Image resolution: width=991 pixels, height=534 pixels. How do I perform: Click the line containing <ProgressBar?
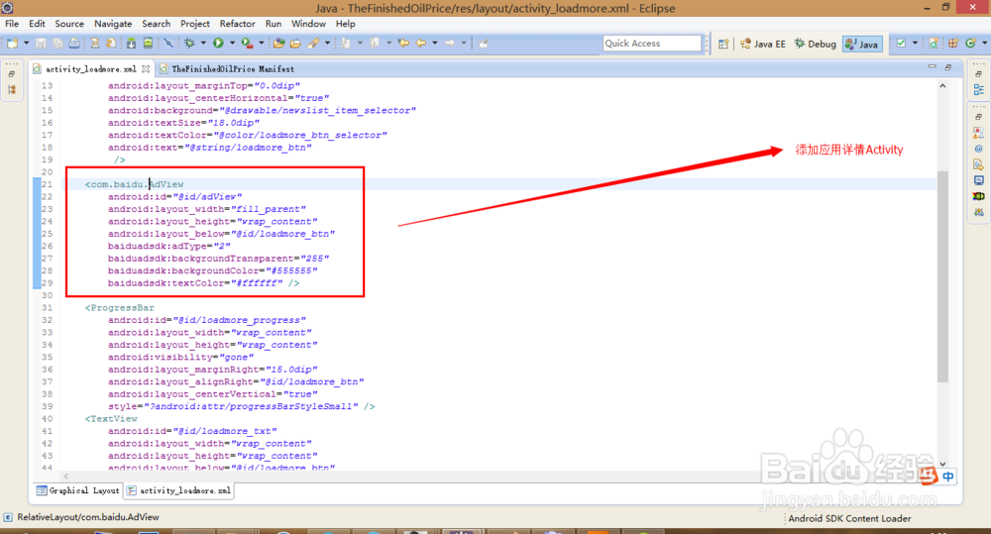pyautogui.click(x=120, y=308)
